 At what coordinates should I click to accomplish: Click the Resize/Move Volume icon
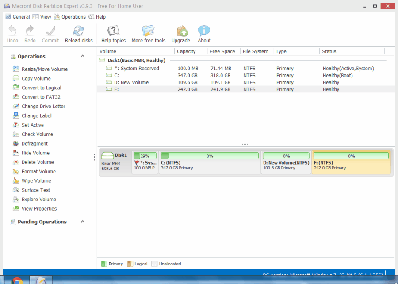click(x=16, y=69)
